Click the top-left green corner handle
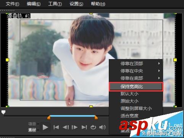The height and width of the screenshot is (138, 184). (7, 13)
